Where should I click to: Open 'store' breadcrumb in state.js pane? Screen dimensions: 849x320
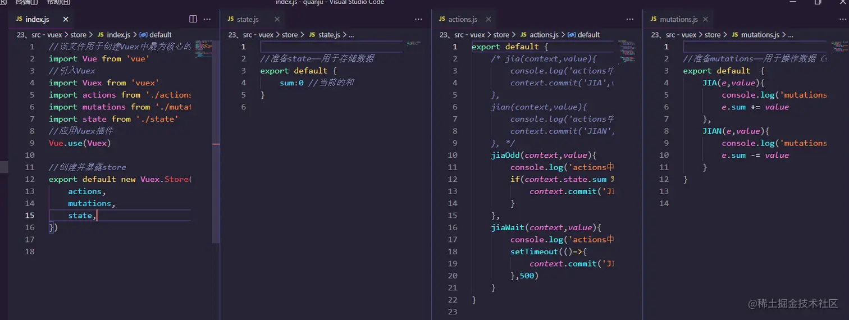290,35
